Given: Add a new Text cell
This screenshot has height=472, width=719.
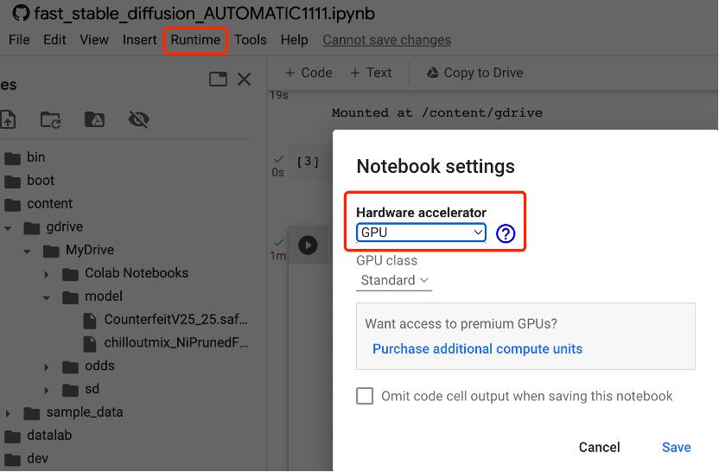Looking at the screenshot, I should point(371,73).
